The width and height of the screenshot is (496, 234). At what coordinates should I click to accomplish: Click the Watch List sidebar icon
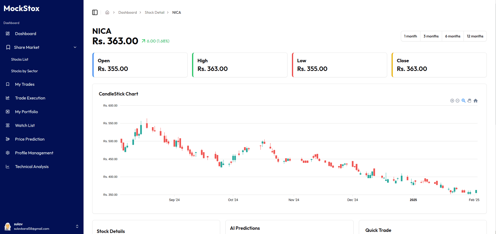pyautogui.click(x=8, y=125)
